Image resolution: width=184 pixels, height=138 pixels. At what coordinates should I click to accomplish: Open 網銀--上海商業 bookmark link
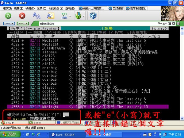point(92,9)
